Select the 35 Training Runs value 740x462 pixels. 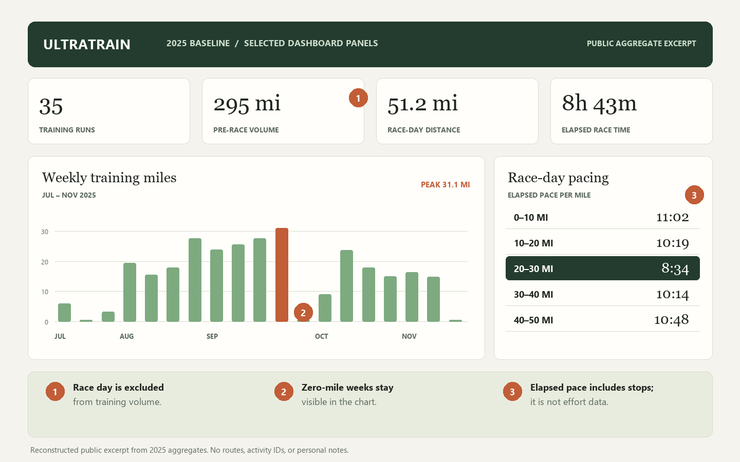coord(51,106)
